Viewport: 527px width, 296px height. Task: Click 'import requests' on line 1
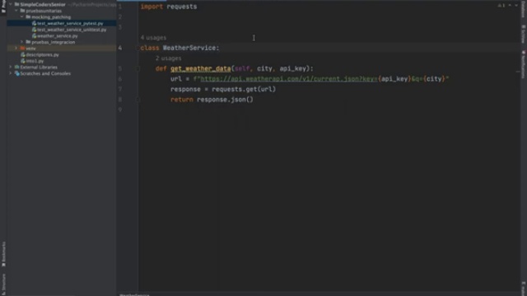pos(169,7)
